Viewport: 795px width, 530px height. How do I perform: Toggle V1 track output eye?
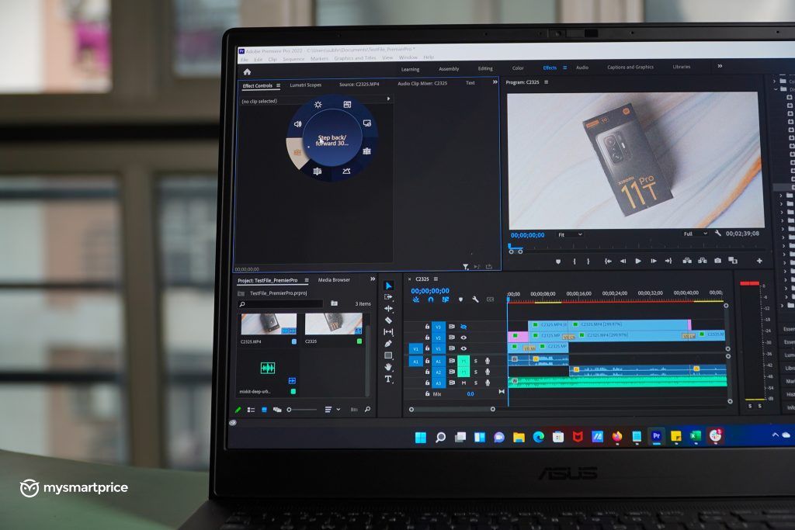pyautogui.click(x=463, y=348)
